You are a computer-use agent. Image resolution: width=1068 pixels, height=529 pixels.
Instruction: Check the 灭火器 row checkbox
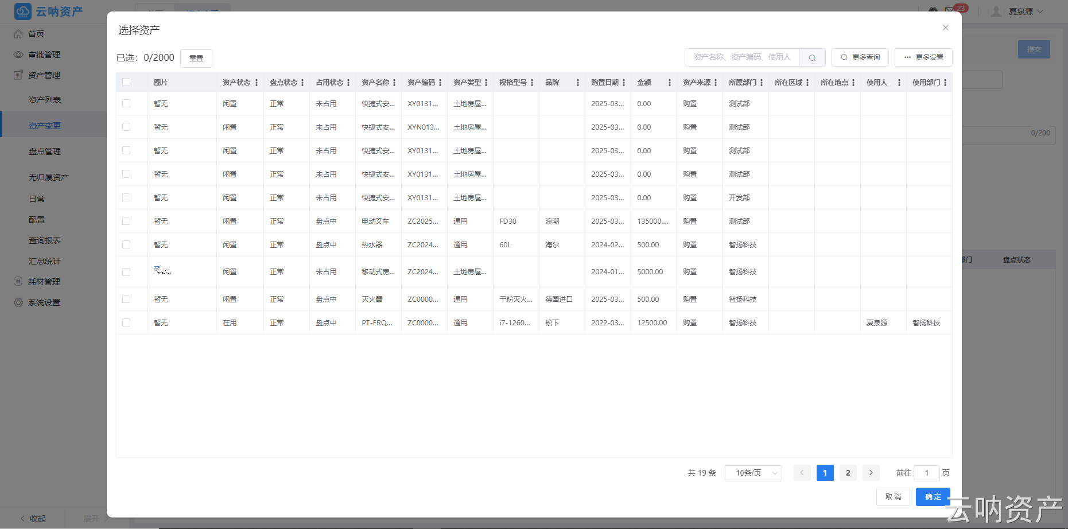point(126,299)
